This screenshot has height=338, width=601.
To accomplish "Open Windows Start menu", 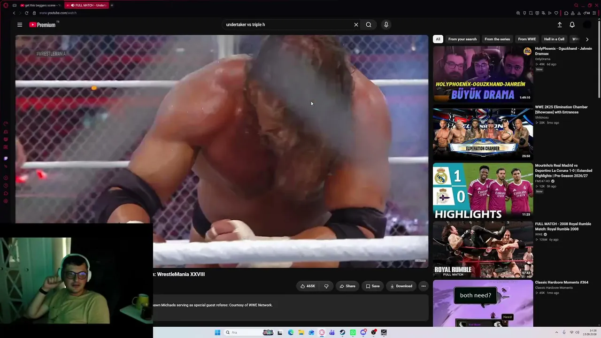I will (x=217, y=332).
